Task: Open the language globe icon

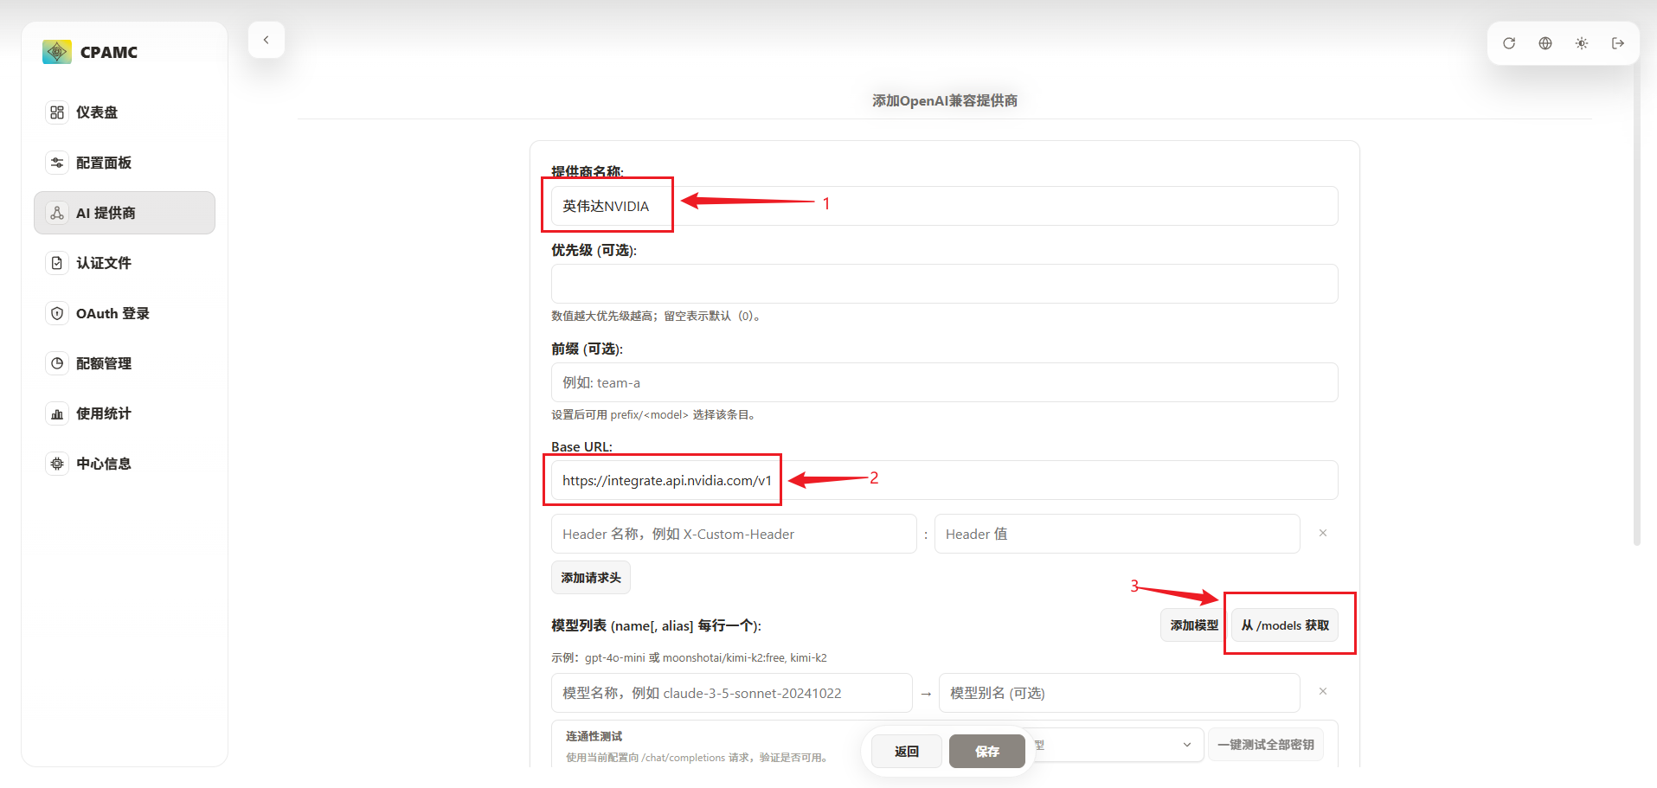Action: tap(1545, 43)
